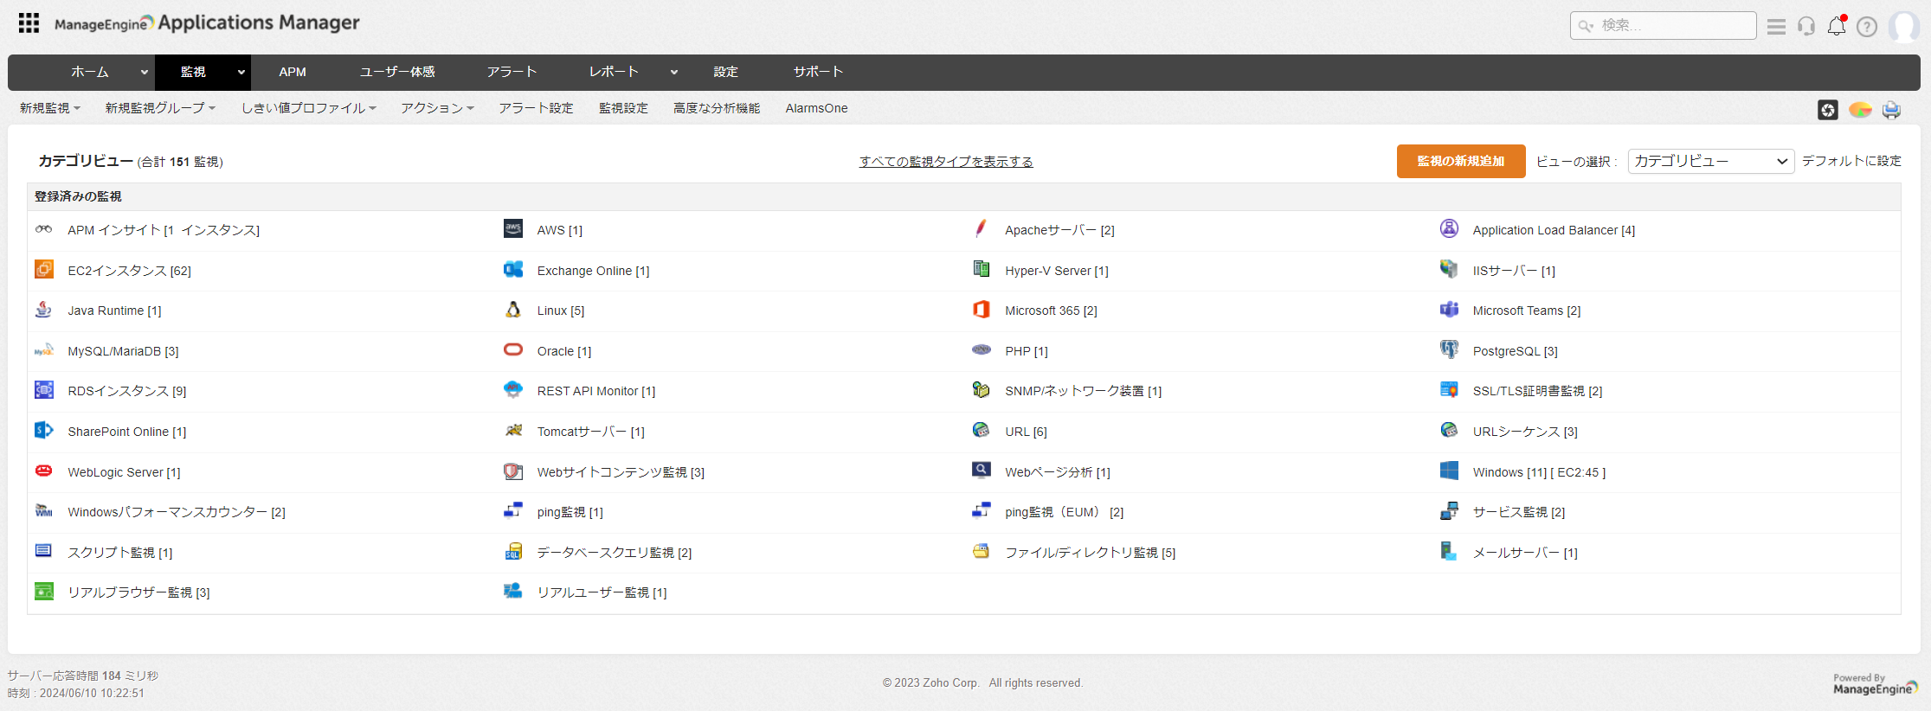The image size is (1931, 711).
Task: Switch to the アラート tab
Action: click(512, 72)
